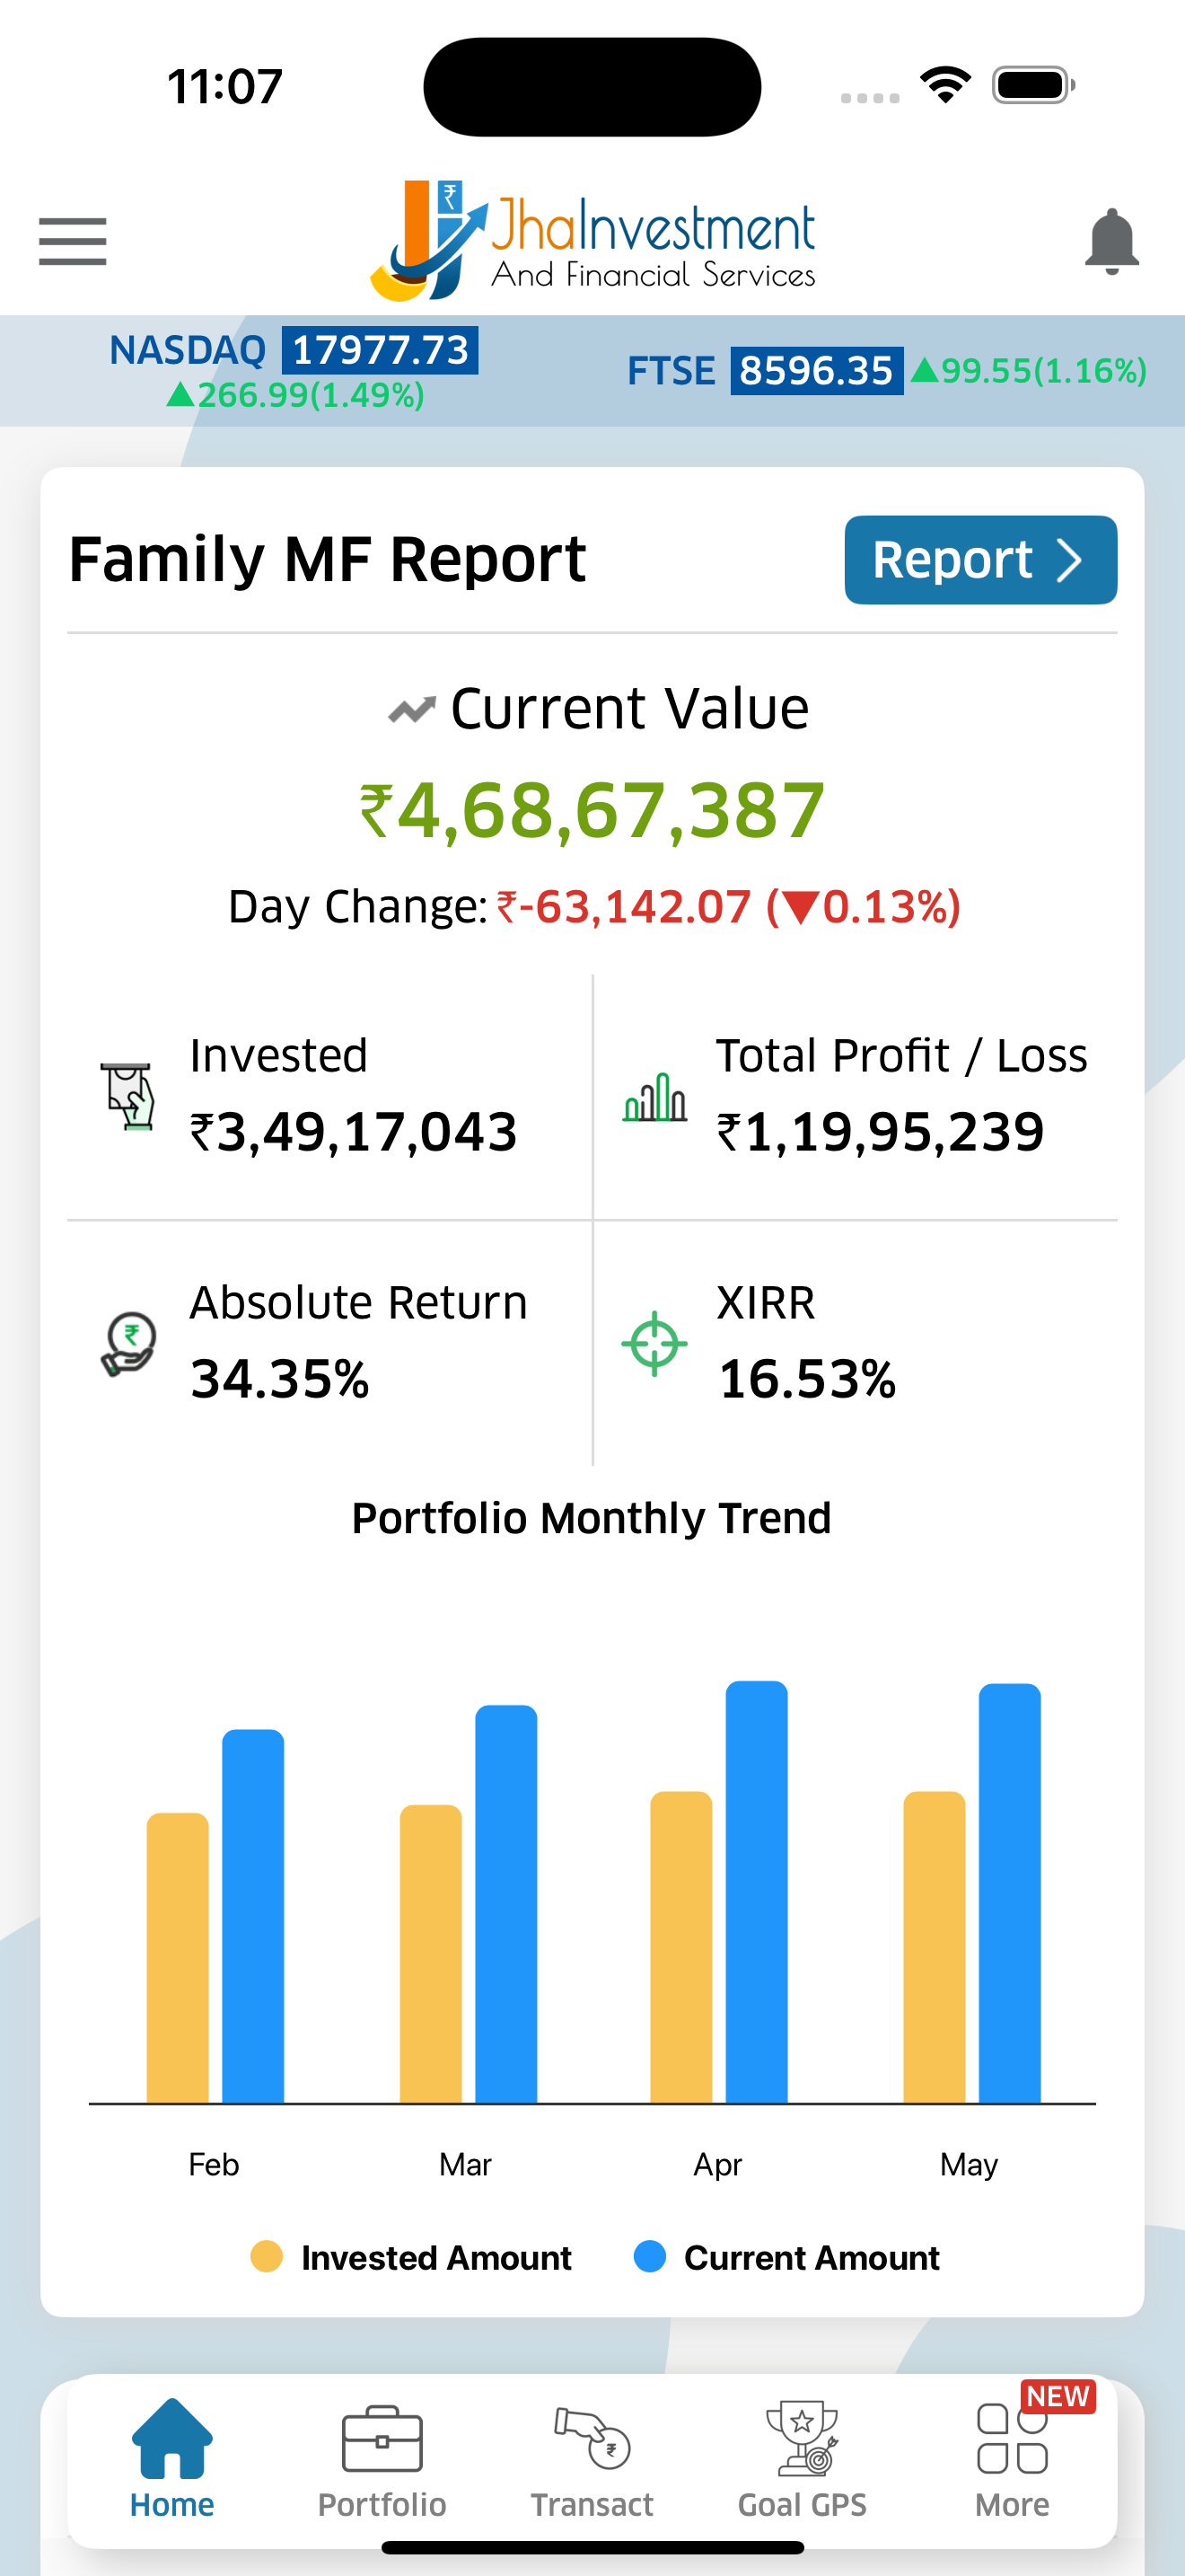Tap the Absolute Return rupee-in-hand icon
This screenshot has height=2576, width=1185.
(127, 1343)
